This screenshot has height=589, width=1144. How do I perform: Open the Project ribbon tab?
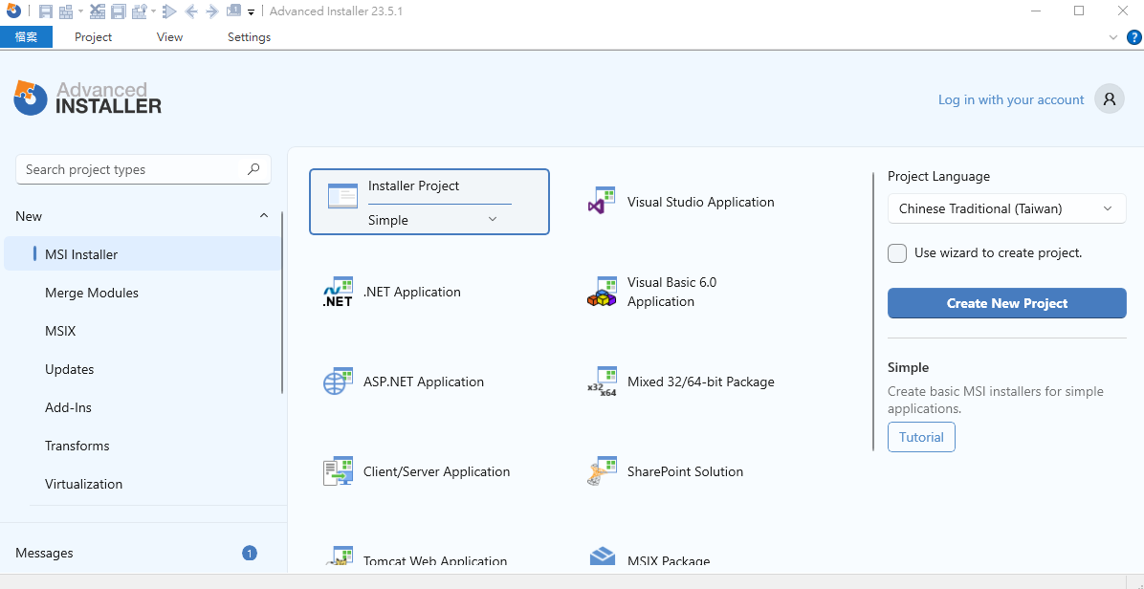pyautogui.click(x=94, y=36)
